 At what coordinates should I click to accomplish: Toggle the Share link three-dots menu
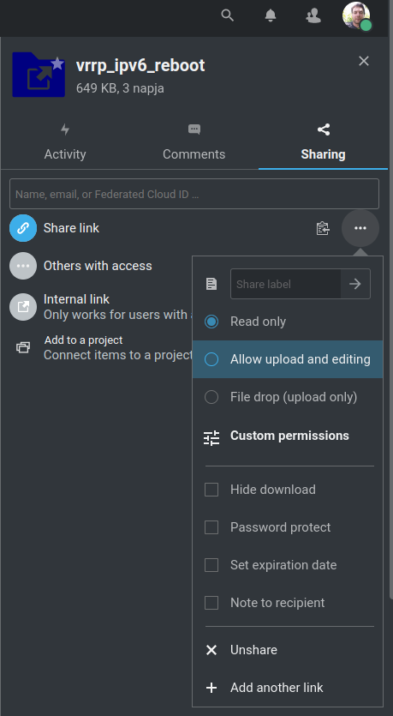point(360,228)
